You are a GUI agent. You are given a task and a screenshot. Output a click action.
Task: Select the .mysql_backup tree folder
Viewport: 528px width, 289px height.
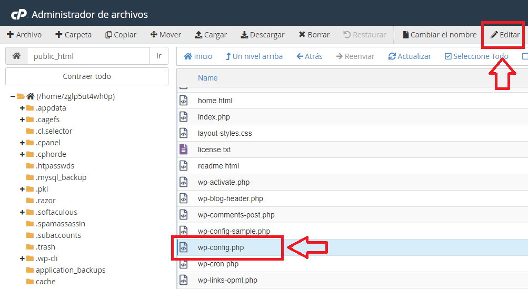click(61, 177)
